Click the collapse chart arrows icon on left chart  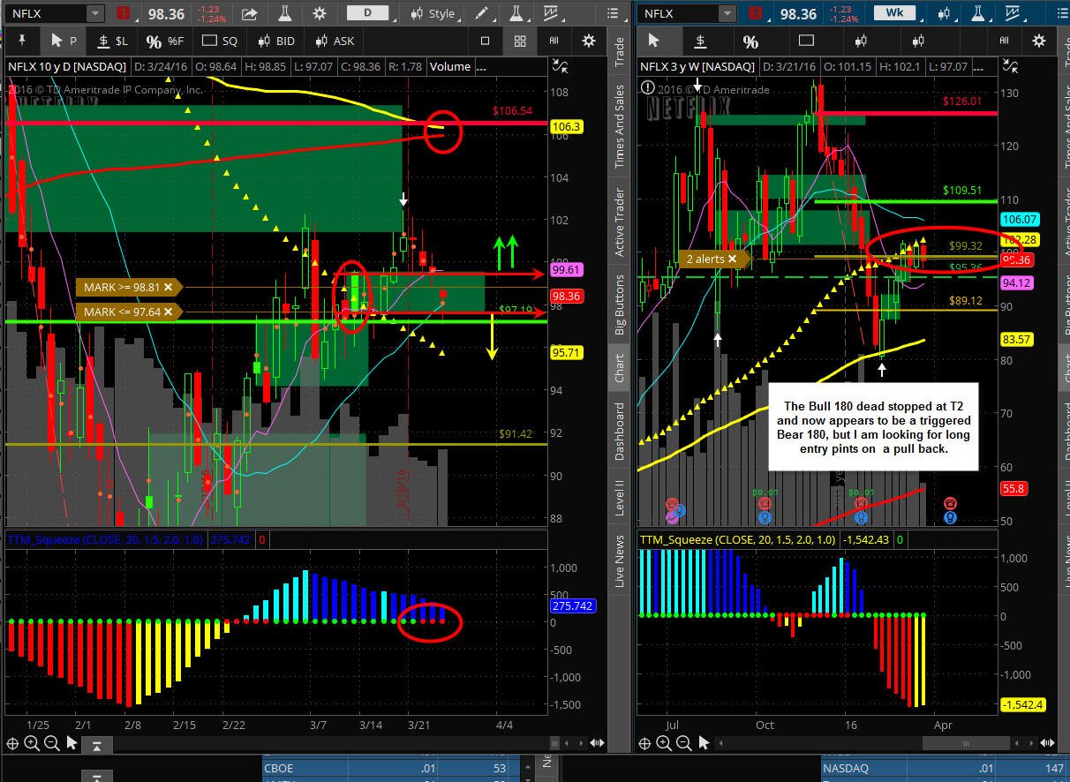[560, 66]
